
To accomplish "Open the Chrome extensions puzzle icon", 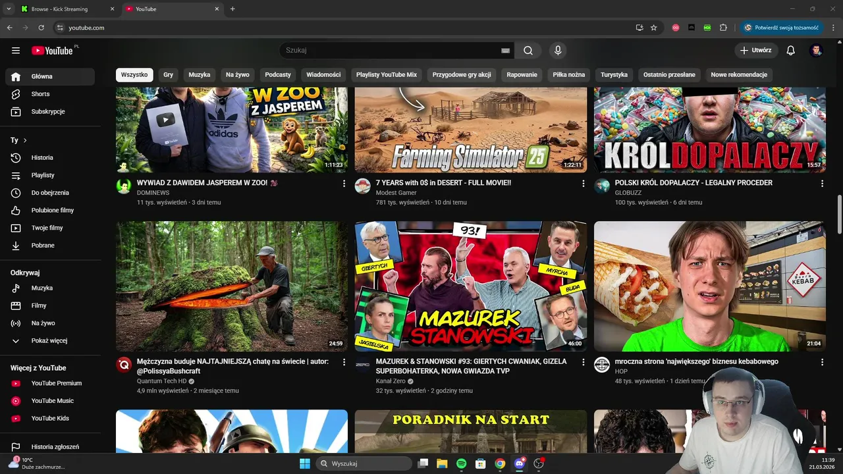I will tap(723, 28).
